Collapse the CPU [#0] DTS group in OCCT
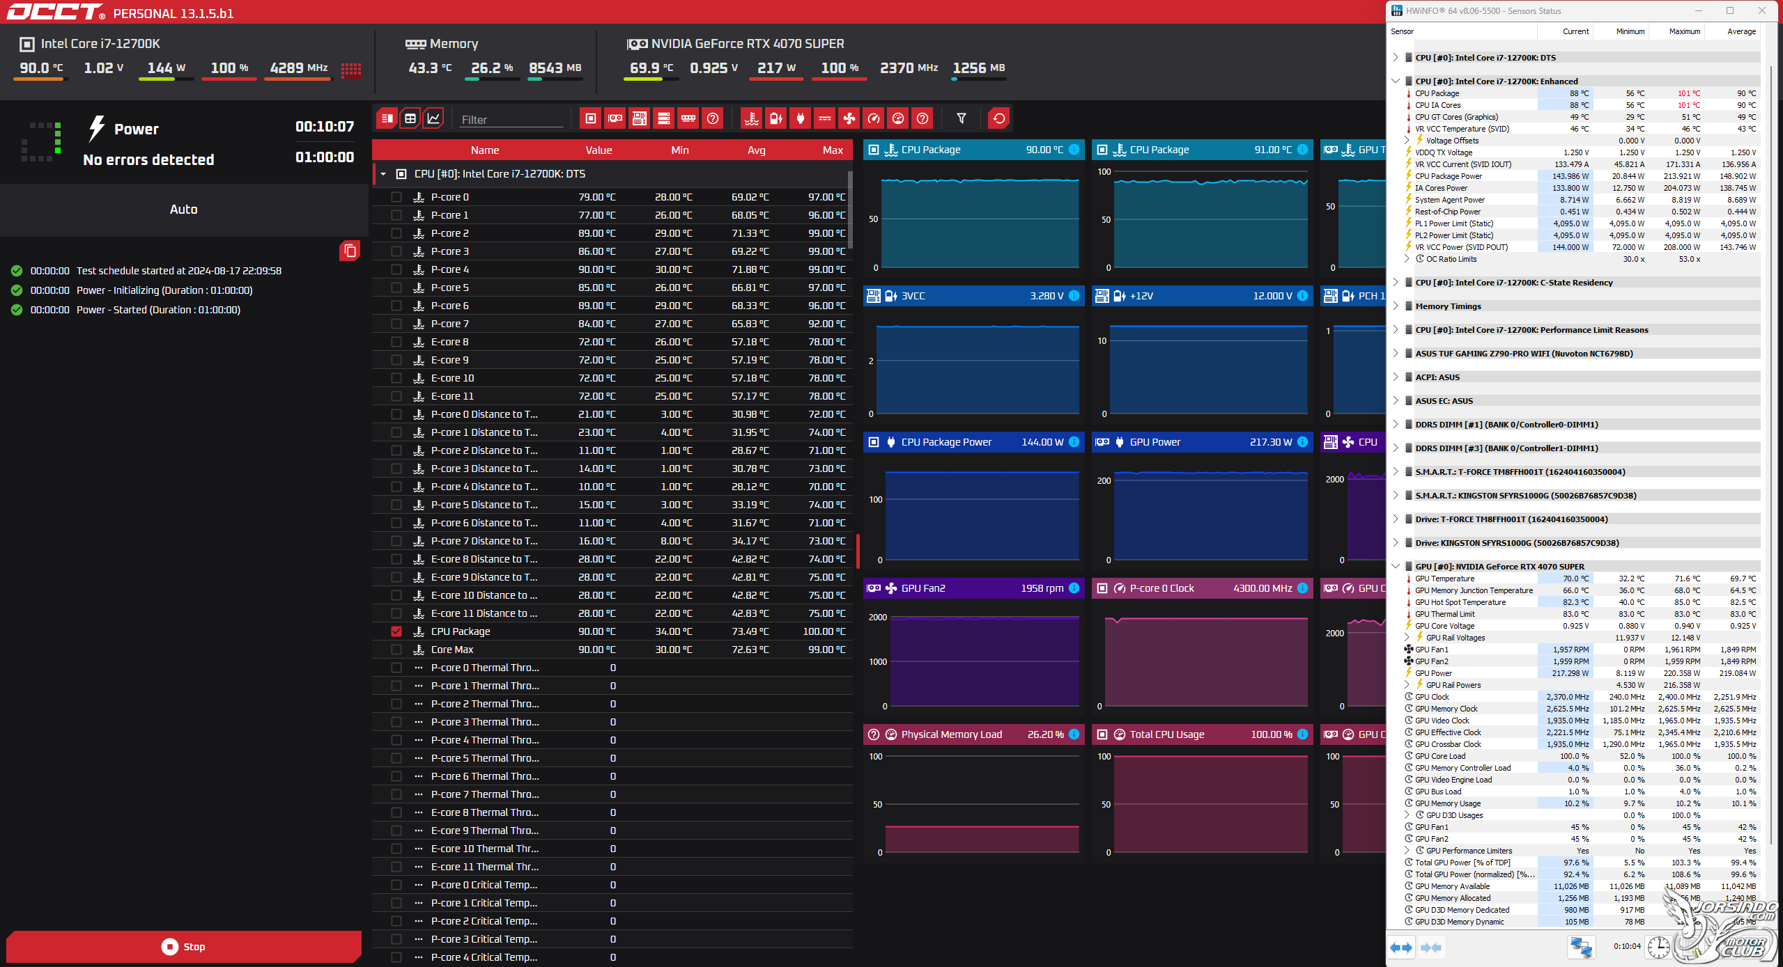Viewport: 1783px width, 967px height. click(383, 174)
